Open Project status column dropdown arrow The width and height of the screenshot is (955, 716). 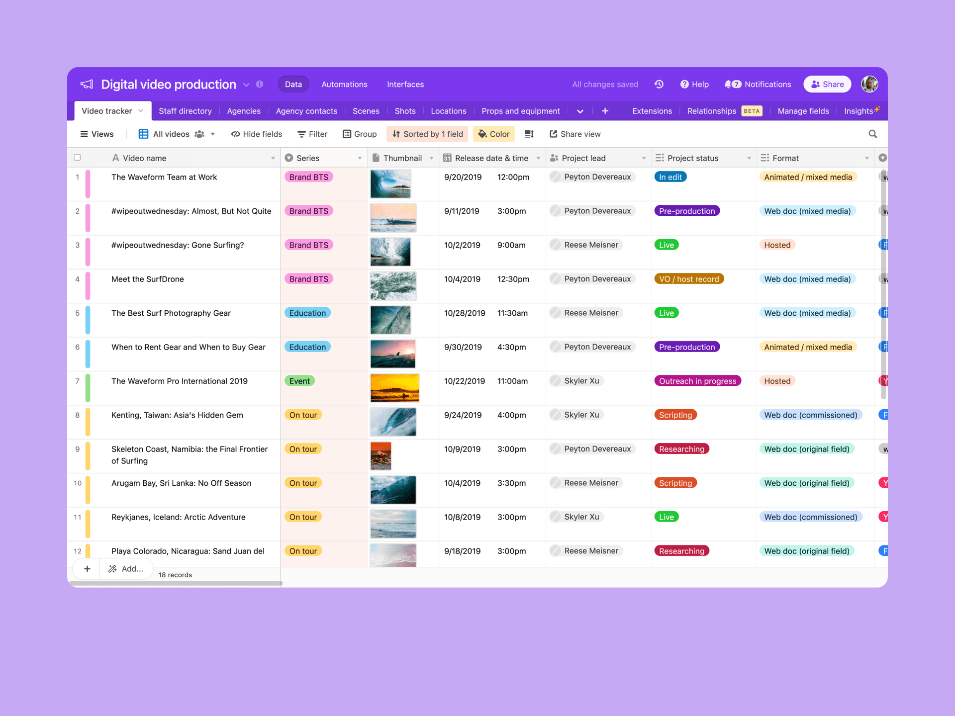tap(749, 158)
